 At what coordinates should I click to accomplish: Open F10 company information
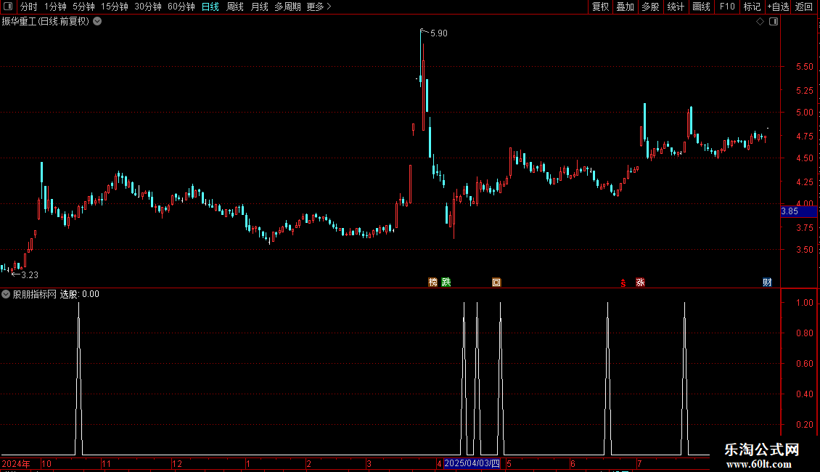click(x=727, y=7)
